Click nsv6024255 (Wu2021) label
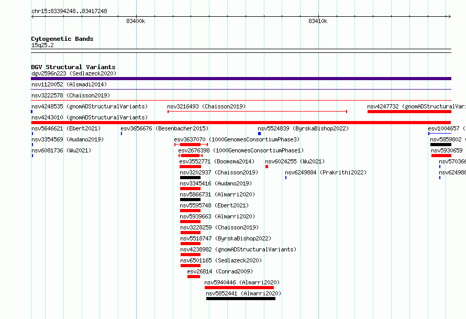Viewport: 466px width, 319px height. pos(295,161)
